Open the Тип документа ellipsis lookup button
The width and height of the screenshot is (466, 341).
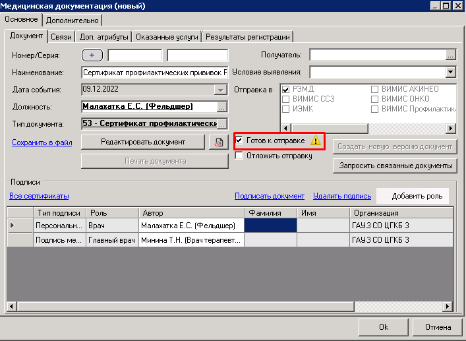(222, 123)
